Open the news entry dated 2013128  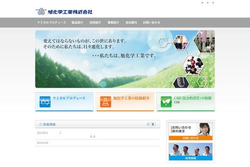[x=97, y=143]
